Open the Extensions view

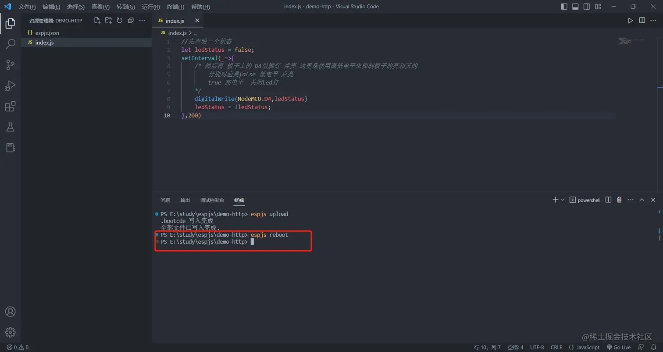pos(10,107)
